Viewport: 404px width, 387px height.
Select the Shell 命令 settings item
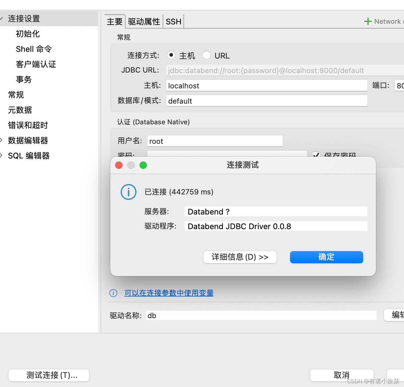point(34,49)
